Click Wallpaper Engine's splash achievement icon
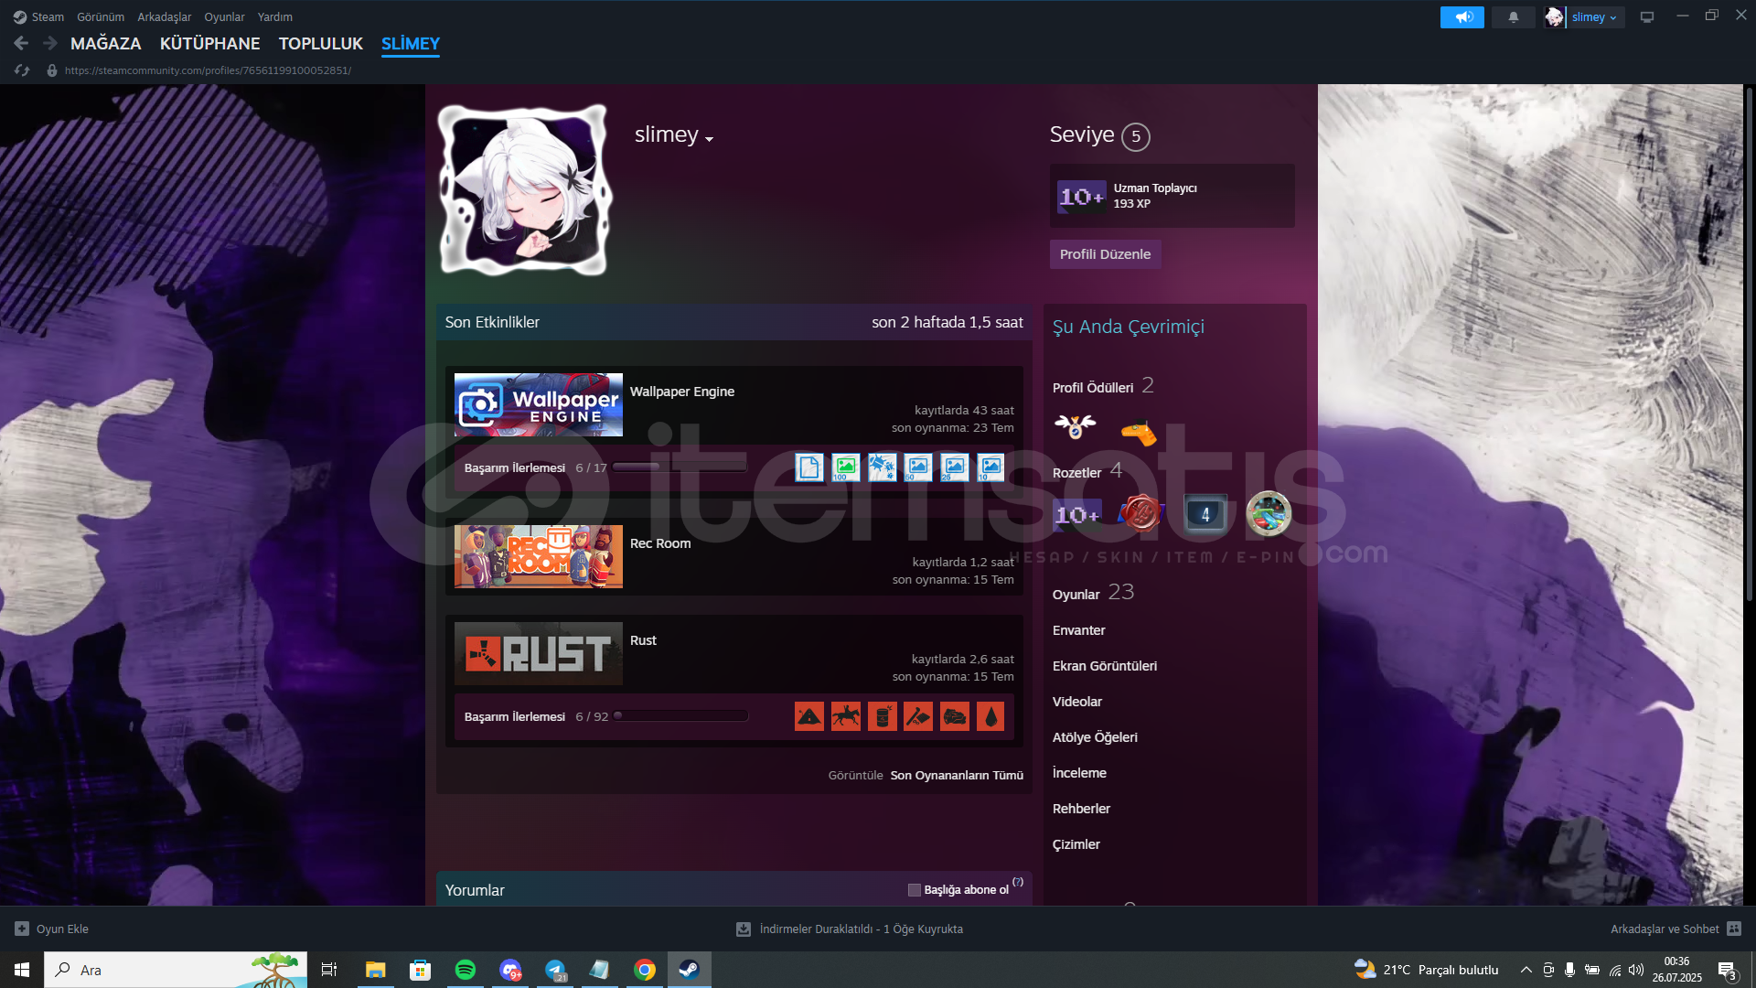This screenshot has width=1756, height=988. [x=882, y=467]
